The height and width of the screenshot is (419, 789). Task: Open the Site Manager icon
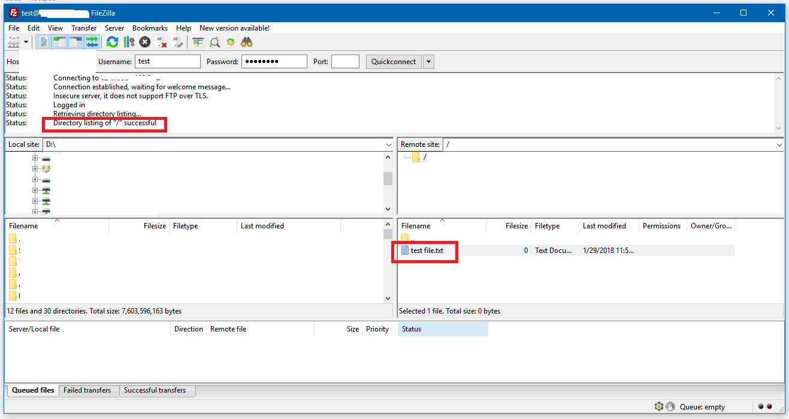coord(13,42)
